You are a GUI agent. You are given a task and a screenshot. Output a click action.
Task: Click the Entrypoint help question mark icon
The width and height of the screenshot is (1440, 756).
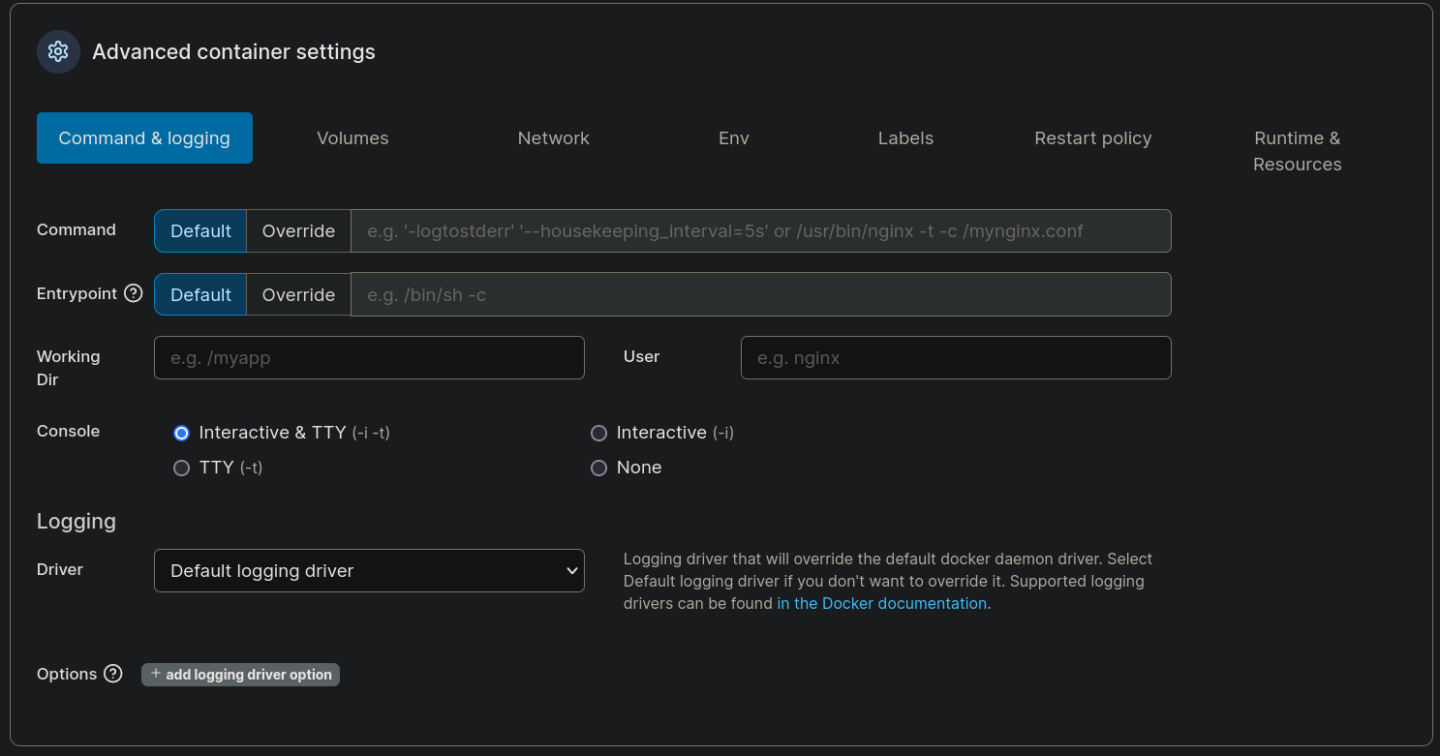[134, 293]
